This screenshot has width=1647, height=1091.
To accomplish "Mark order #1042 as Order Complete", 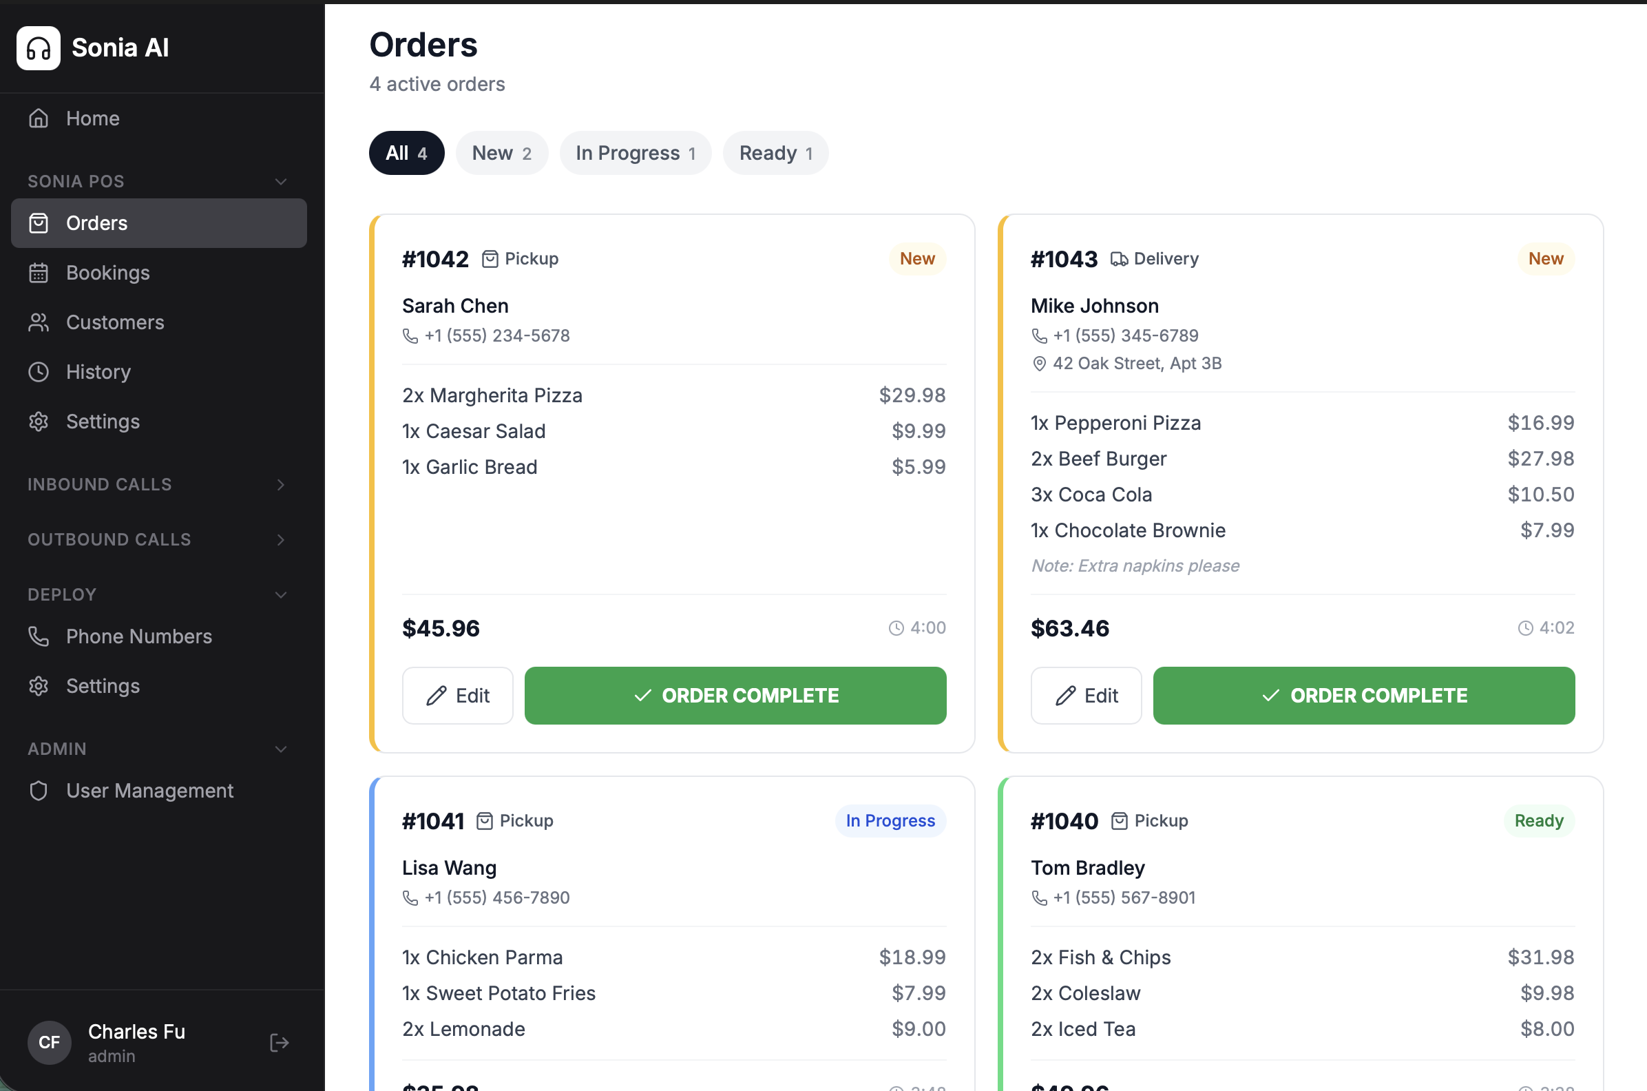I will 735,696.
